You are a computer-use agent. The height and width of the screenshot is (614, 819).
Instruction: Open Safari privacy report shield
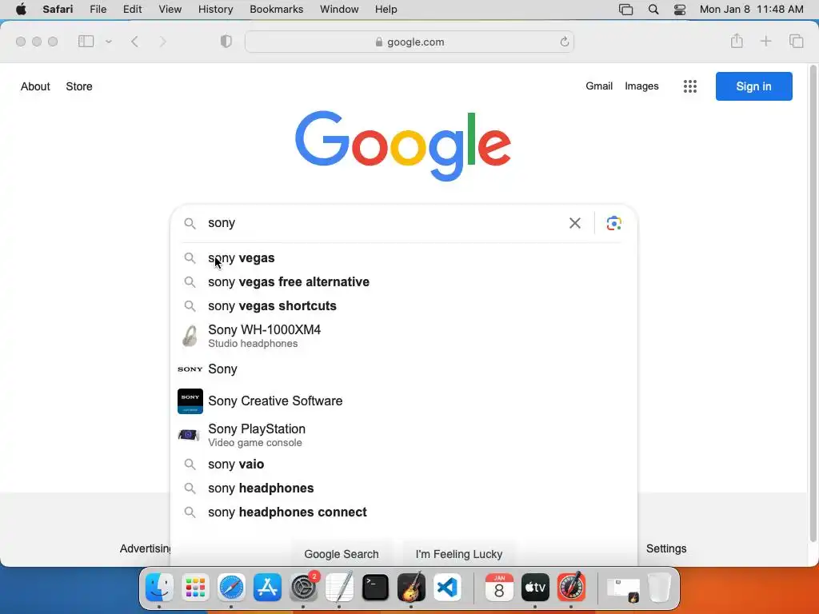[x=226, y=42]
